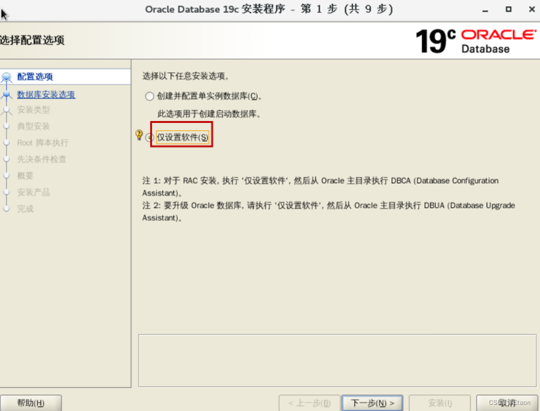540x411 pixels.
Task: Click the 注 2 upgrade note text
Action: 328,211
